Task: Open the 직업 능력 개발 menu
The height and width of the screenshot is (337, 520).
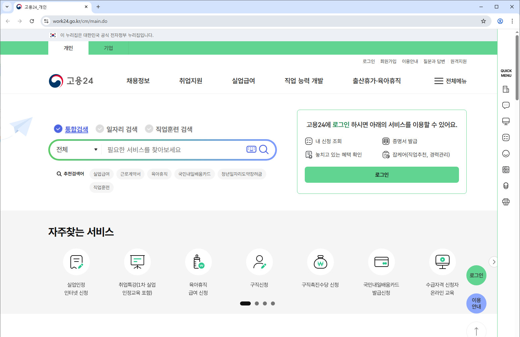Action: click(x=304, y=81)
